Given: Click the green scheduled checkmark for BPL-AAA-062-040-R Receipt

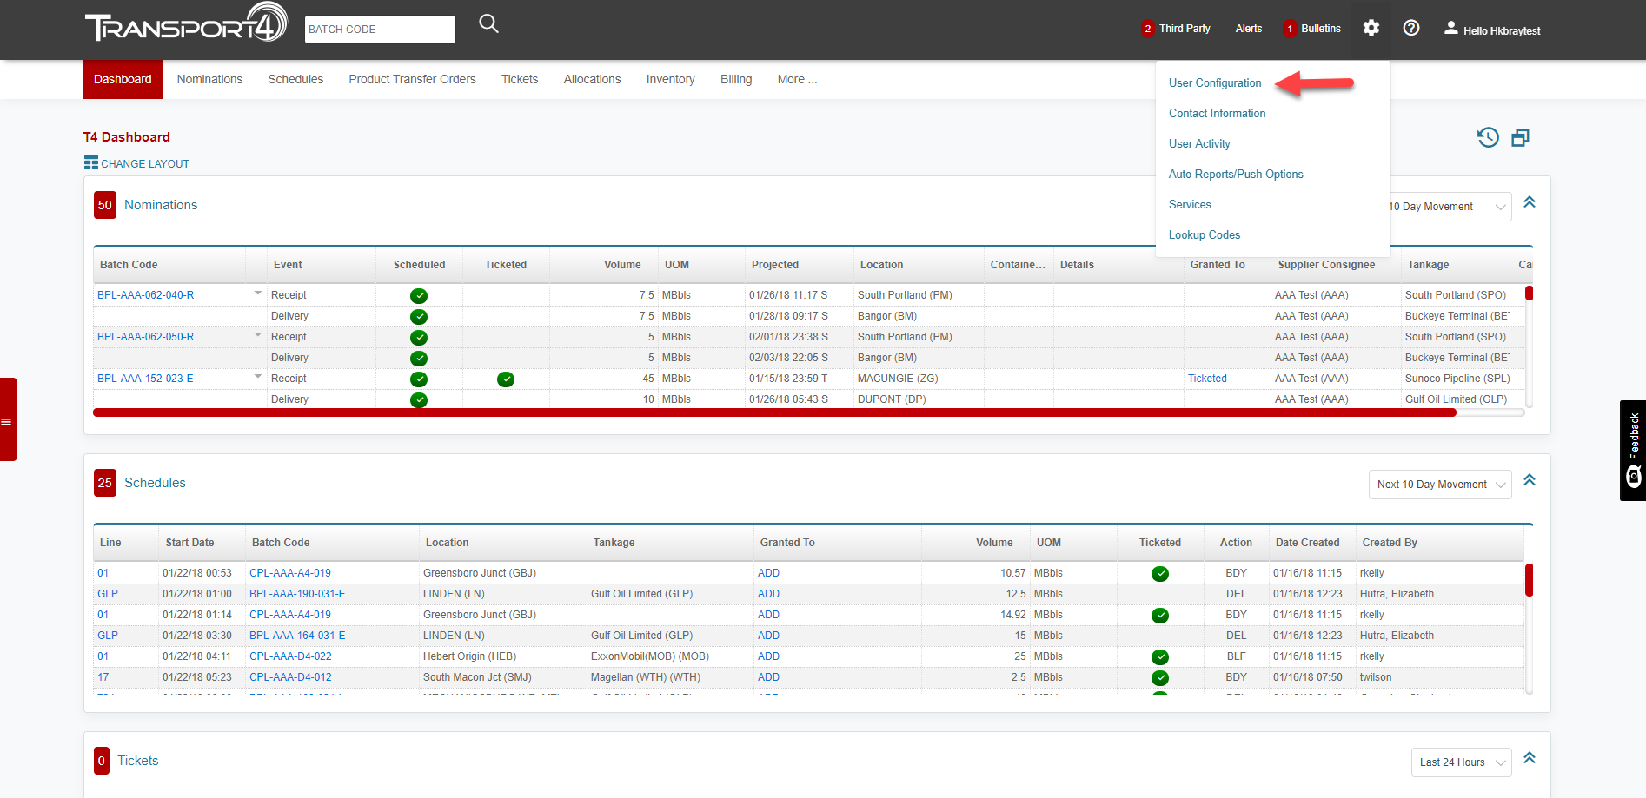Looking at the screenshot, I should [x=419, y=295].
